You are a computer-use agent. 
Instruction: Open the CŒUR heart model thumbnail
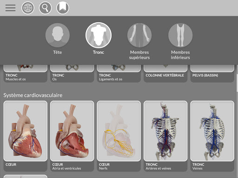pos(26,131)
